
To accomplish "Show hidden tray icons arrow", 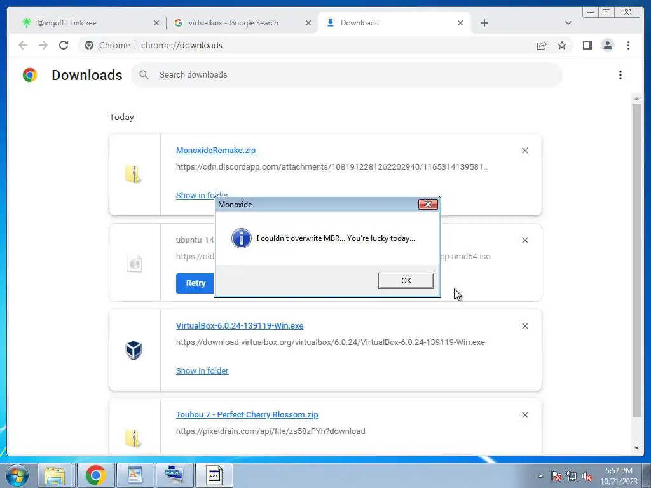I will [540, 476].
